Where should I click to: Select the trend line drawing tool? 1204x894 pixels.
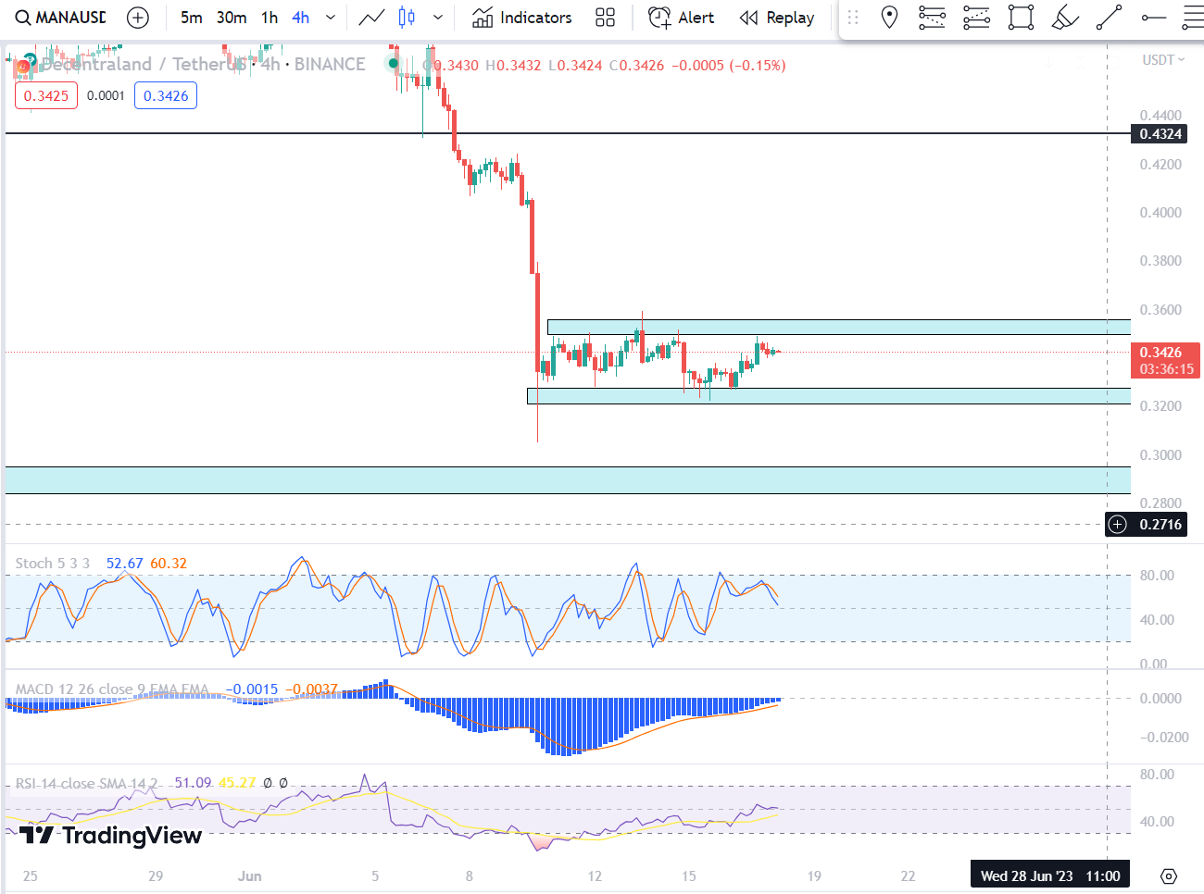[x=1109, y=18]
